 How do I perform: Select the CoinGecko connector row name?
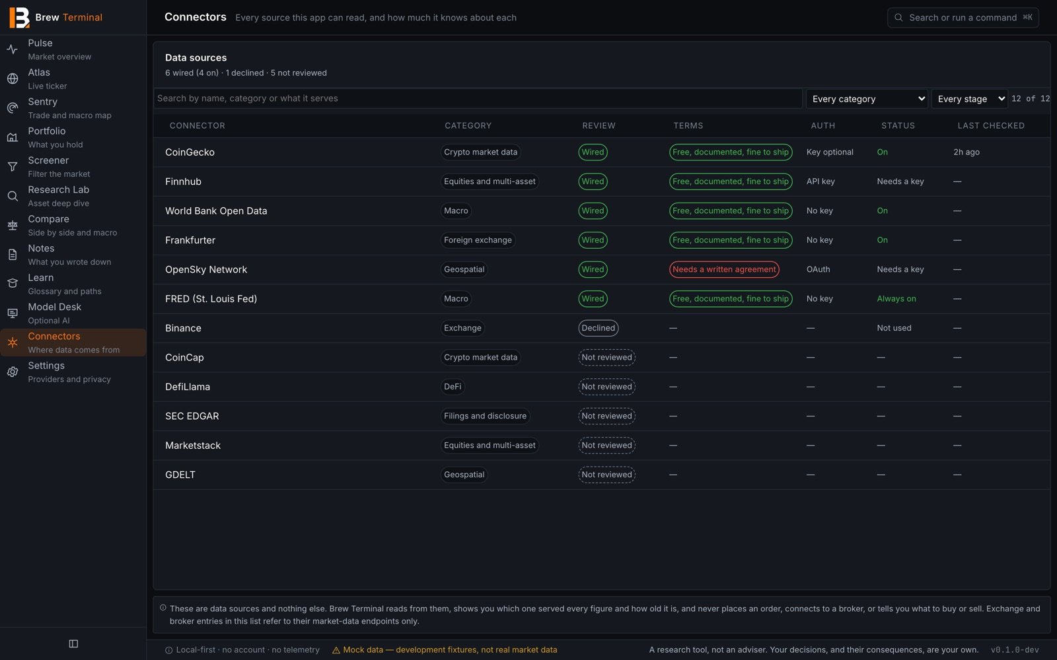click(190, 152)
